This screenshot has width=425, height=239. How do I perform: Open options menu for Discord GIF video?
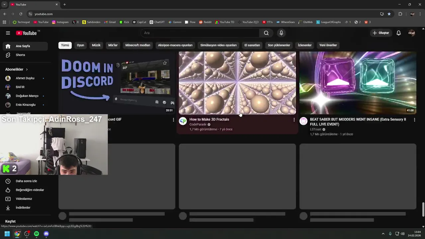tap(173, 119)
